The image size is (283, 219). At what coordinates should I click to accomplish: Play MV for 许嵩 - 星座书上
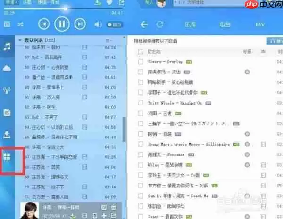click(x=84, y=87)
